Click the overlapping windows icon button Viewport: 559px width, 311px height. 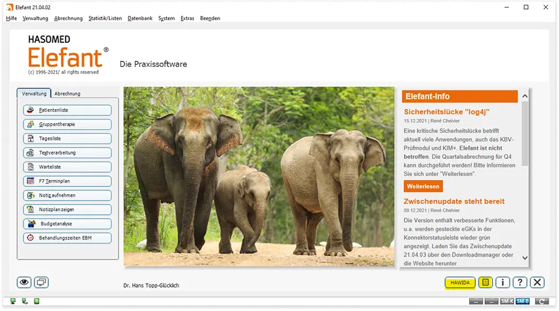[x=42, y=282]
